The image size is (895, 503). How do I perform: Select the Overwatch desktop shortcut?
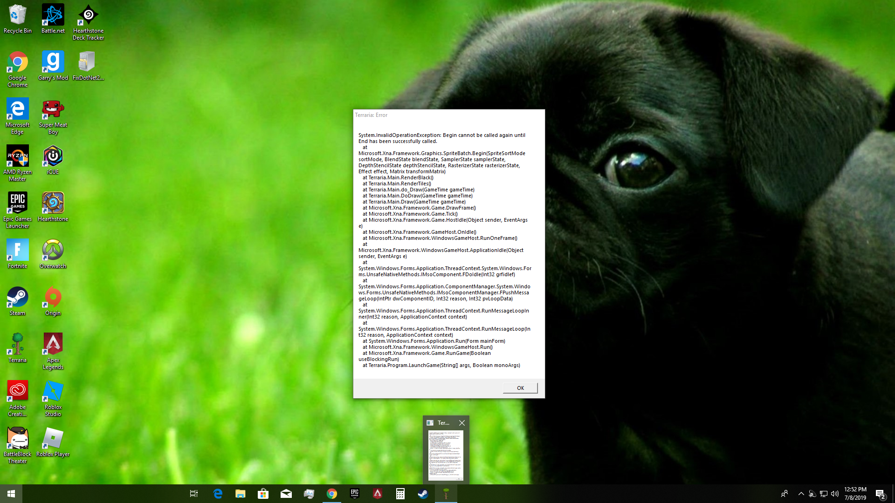53,254
